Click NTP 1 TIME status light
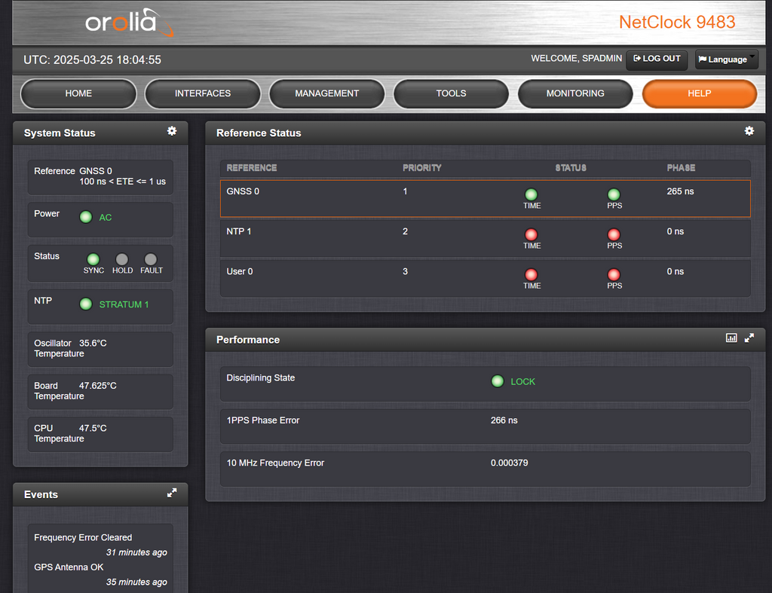This screenshot has width=772, height=593. 532,234
